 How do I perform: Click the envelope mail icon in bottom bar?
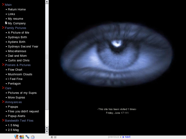click(x=33, y=137)
